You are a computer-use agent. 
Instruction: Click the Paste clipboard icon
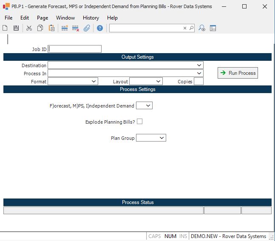[x=51, y=28]
